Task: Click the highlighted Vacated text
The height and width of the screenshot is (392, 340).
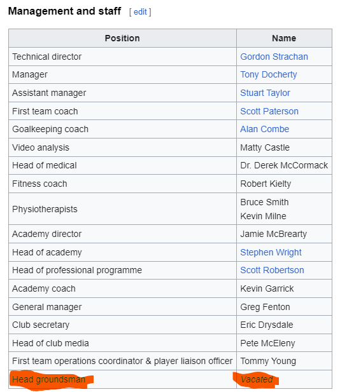Action: click(257, 379)
